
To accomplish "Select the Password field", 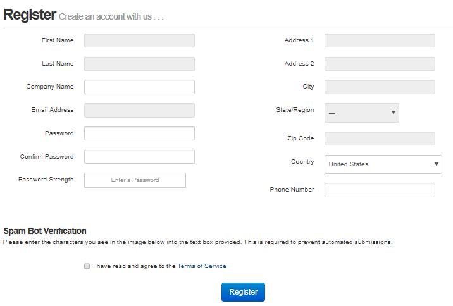I will tap(139, 133).
